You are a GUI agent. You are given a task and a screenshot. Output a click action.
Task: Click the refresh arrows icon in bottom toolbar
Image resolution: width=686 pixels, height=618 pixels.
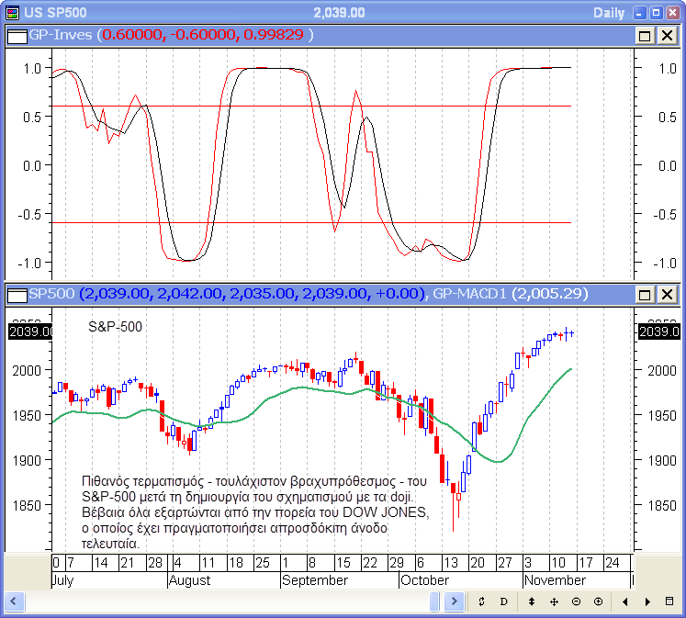(x=481, y=601)
